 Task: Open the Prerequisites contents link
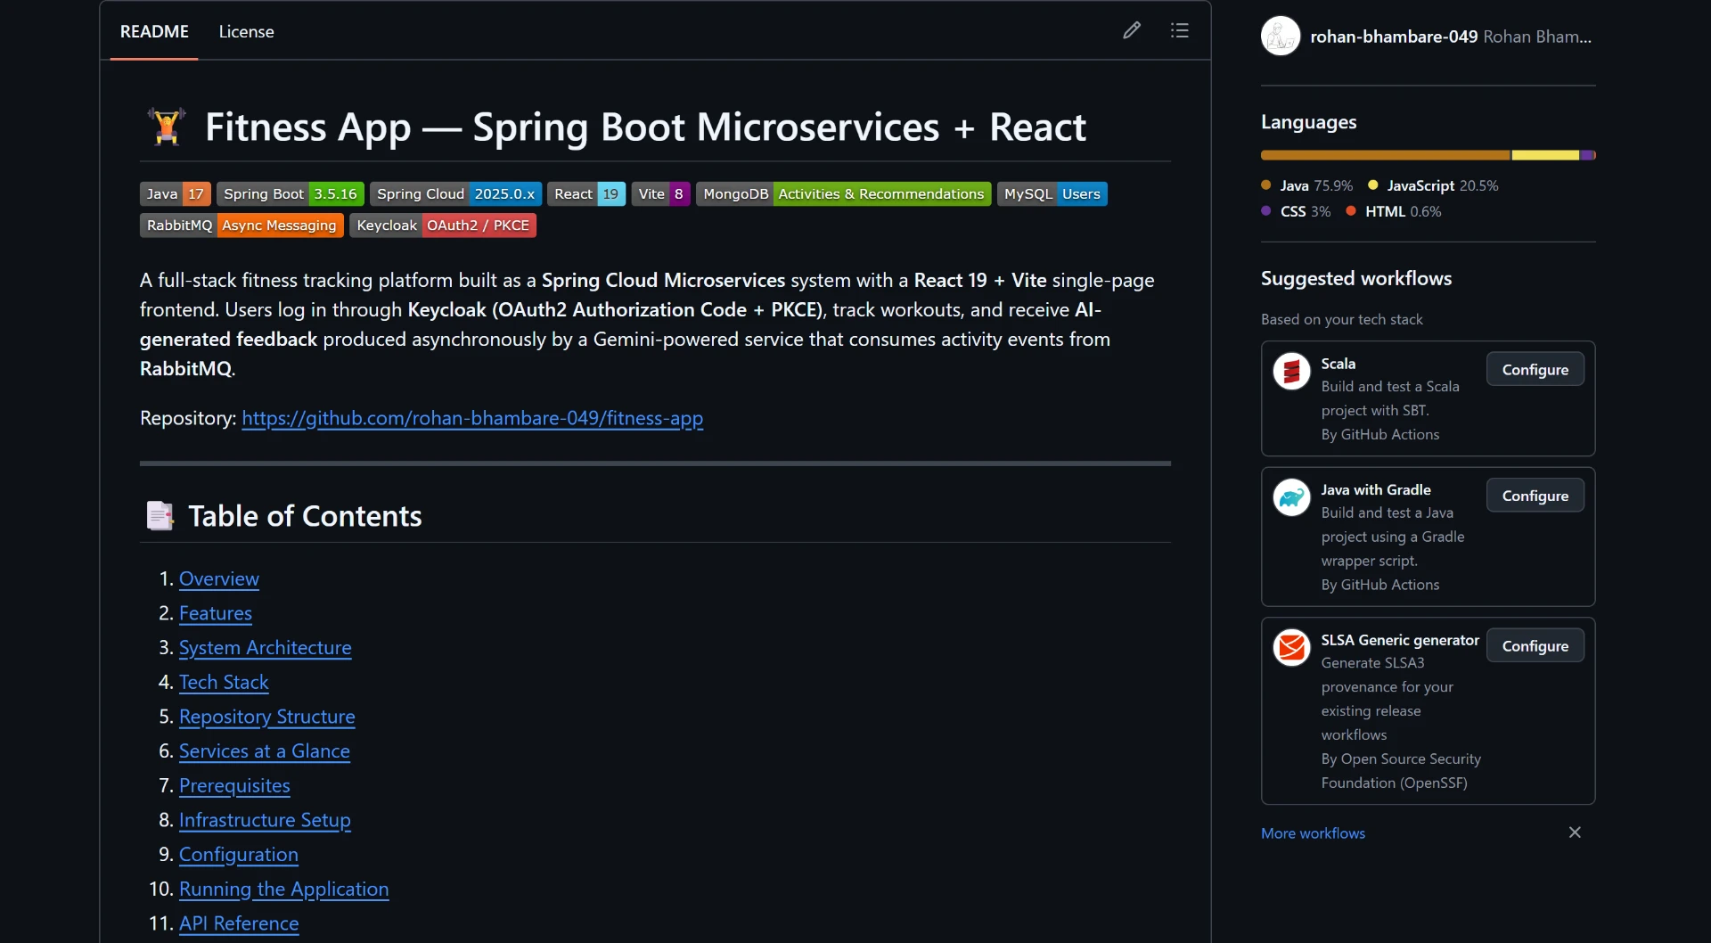click(x=234, y=786)
